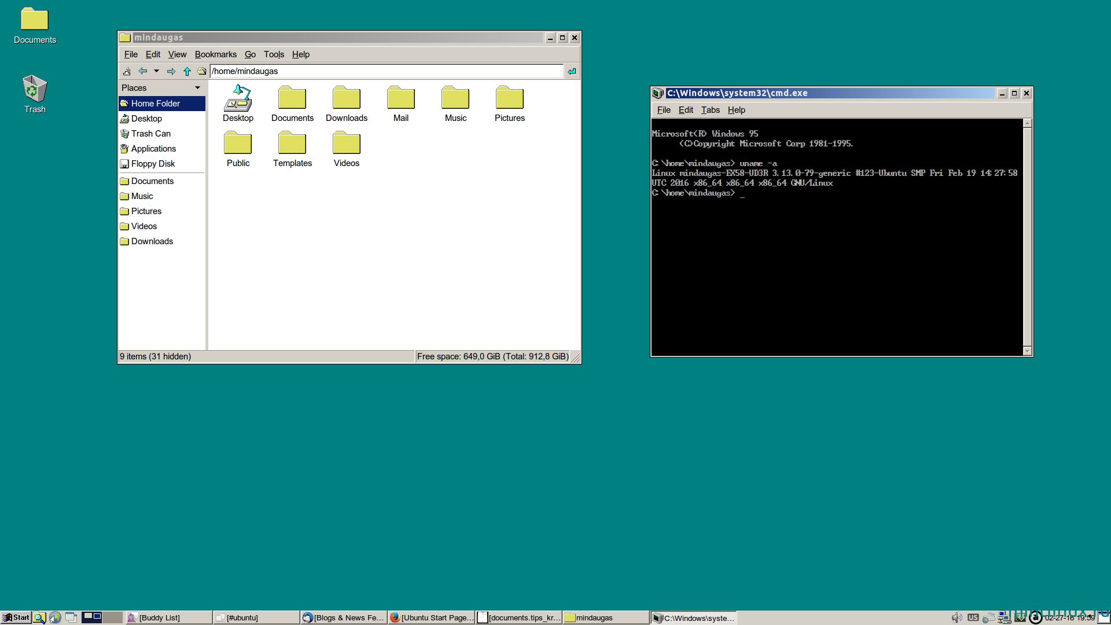The width and height of the screenshot is (1111, 625).
Task: Click show desktop windows icon on taskbar
Action: pos(71,617)
